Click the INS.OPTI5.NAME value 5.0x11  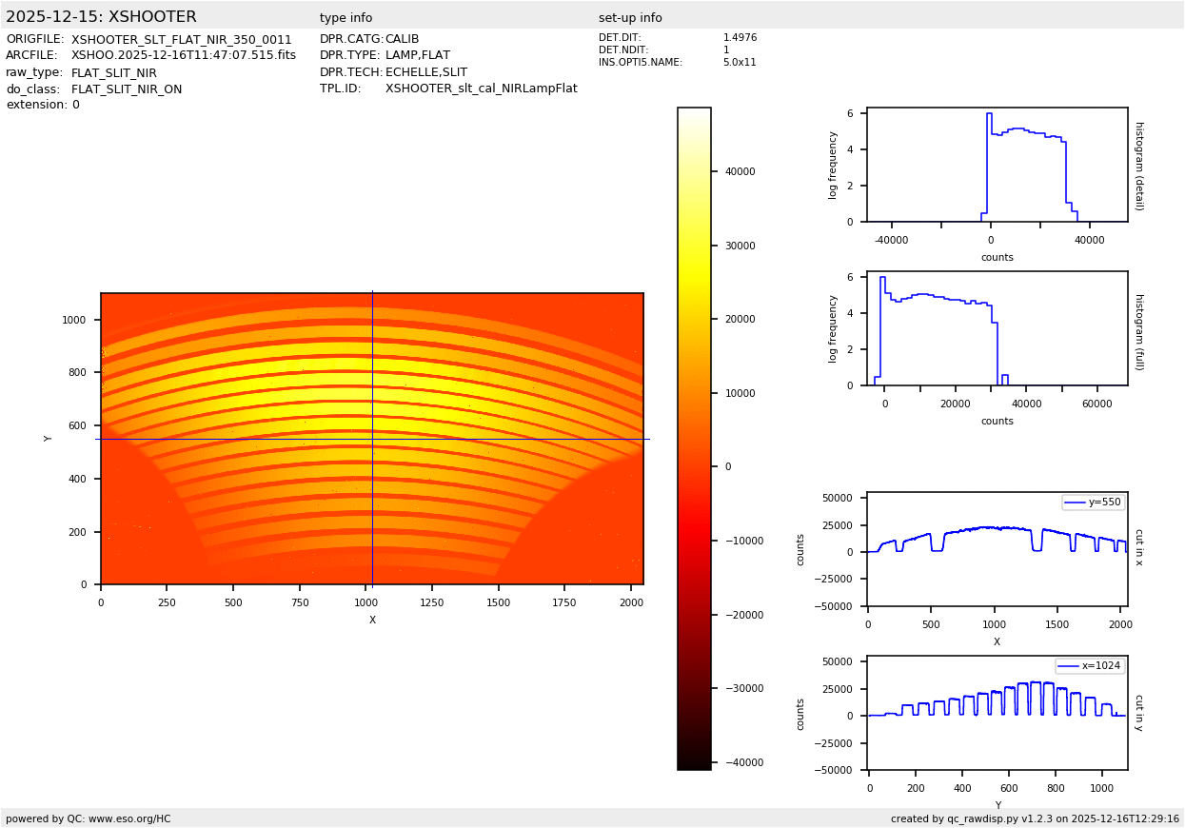point(739,63)
